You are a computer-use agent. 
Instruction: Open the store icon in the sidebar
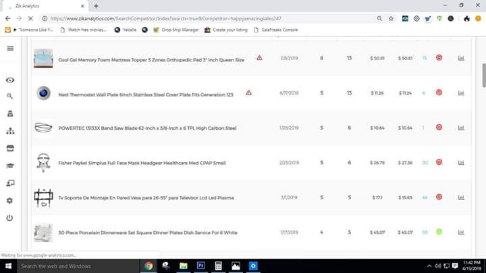pyautogui.click(x=10, y=148)
